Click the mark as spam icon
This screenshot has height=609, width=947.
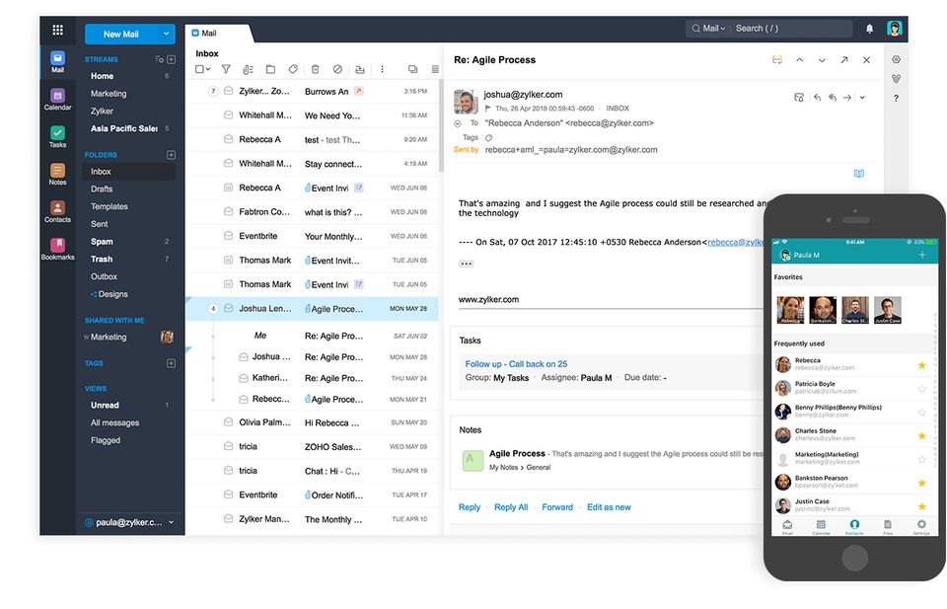point(337,69)
